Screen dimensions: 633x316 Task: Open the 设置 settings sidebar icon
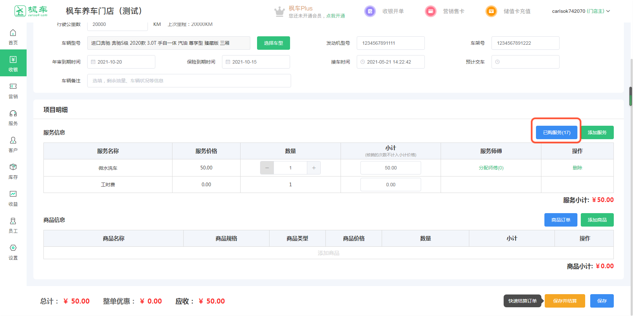click(13, 248)
